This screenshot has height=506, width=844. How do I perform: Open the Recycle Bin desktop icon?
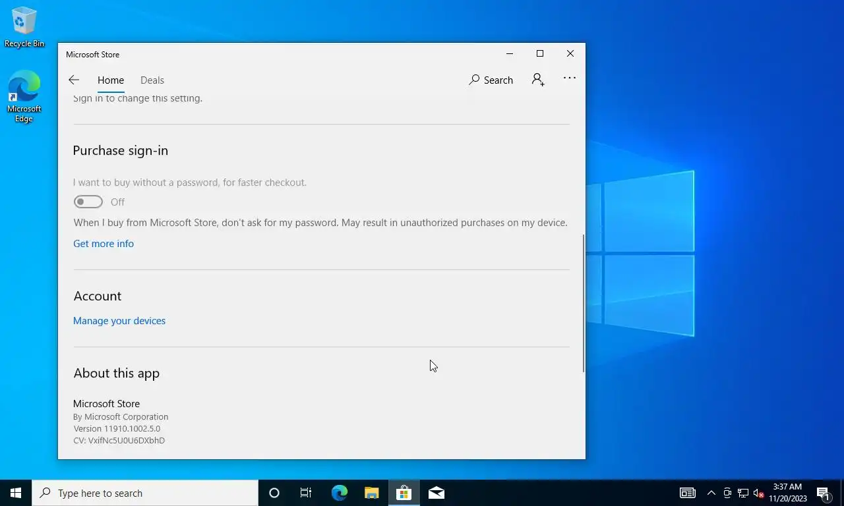(x=24, y=27)
